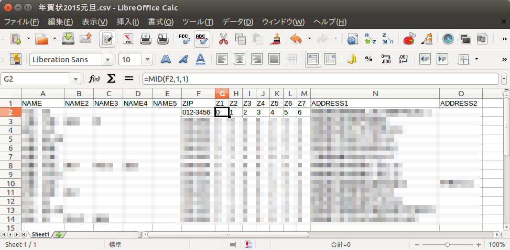Image resolution: width=510 pixels, height=250 pixels.
Task: Sort descending Z to A
Action: (387, 39)
